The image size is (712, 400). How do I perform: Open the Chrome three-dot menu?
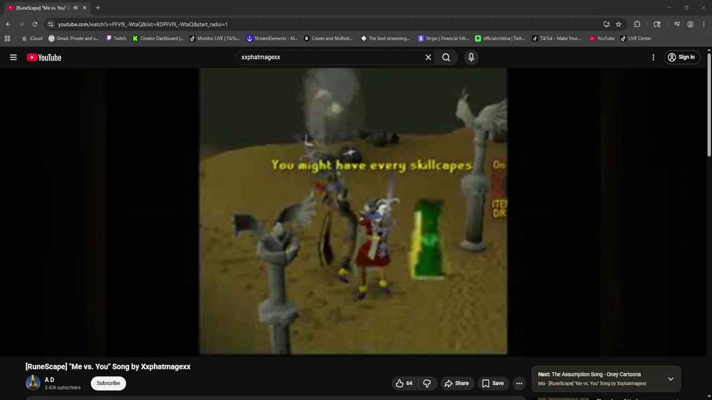704,24
